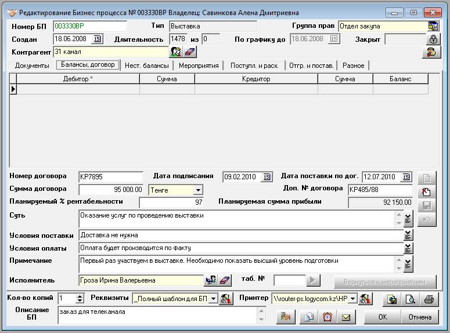The image size is (450, 333).
Task: Choose an executor with the Исполнитель picker icon
Action: tap(211, 280)
